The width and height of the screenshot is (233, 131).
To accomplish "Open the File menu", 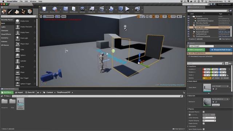I will (x=21, y=1).
